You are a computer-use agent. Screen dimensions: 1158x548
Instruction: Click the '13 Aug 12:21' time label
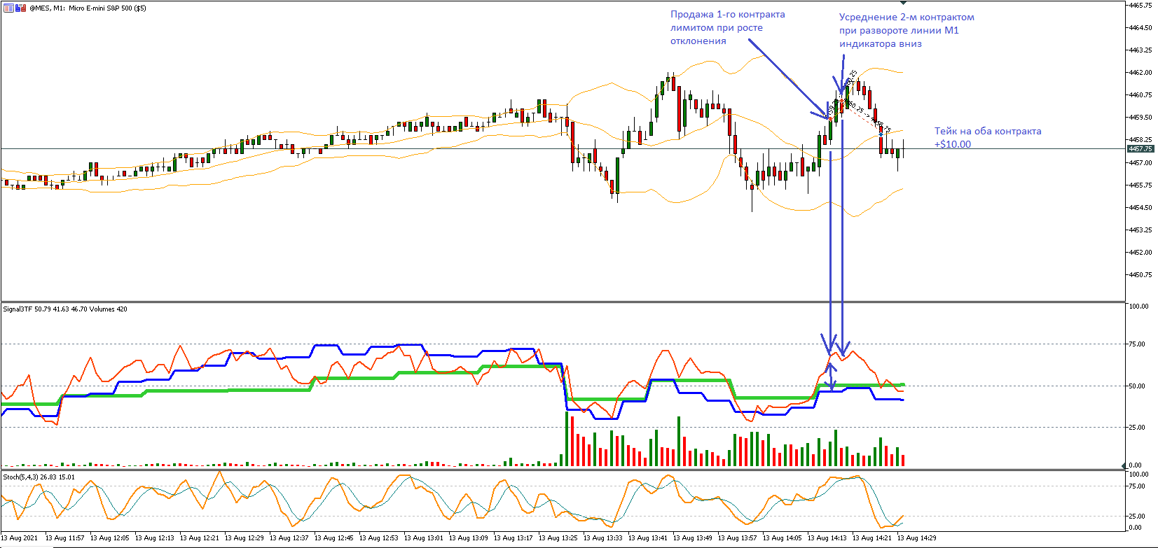click(200, 538)
